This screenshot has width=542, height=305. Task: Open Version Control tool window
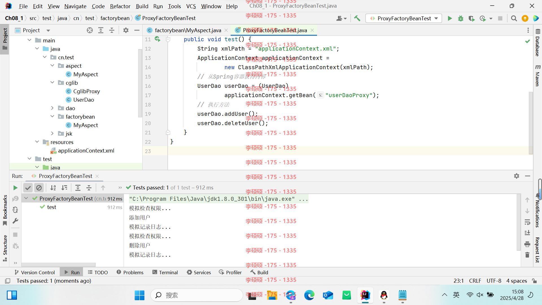point(34,272)
